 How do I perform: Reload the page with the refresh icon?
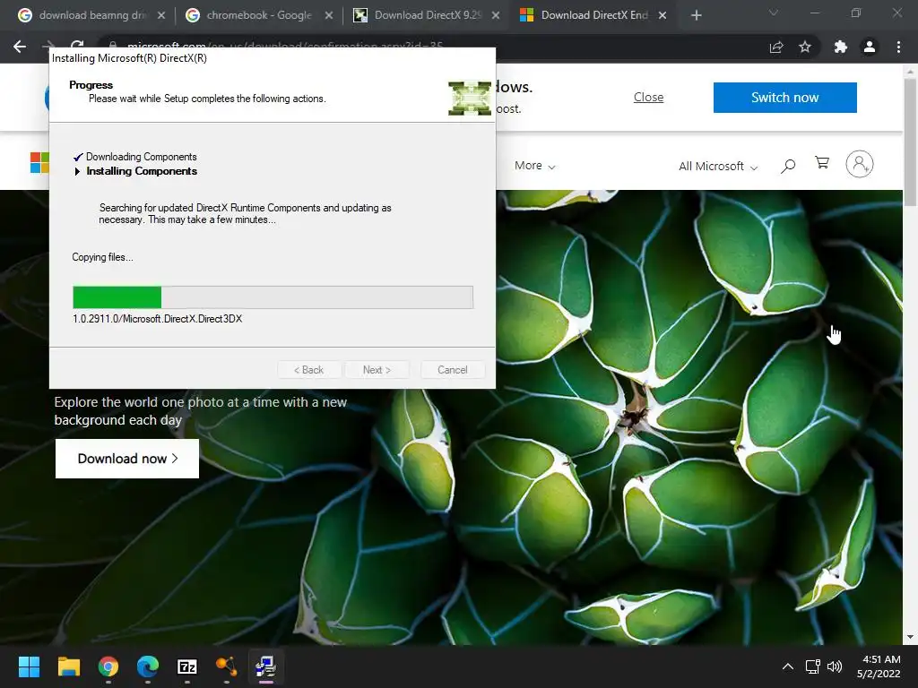point(77,45)
